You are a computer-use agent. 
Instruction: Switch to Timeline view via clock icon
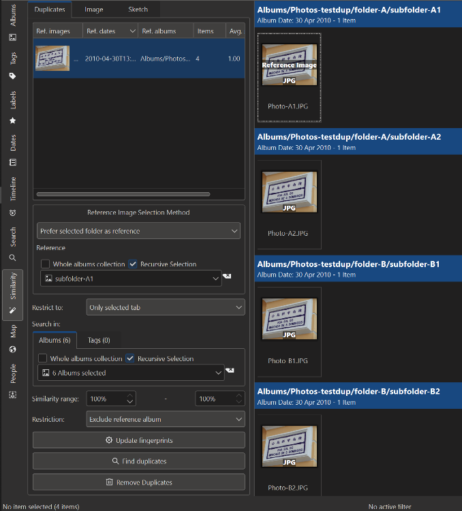[12, 213]
